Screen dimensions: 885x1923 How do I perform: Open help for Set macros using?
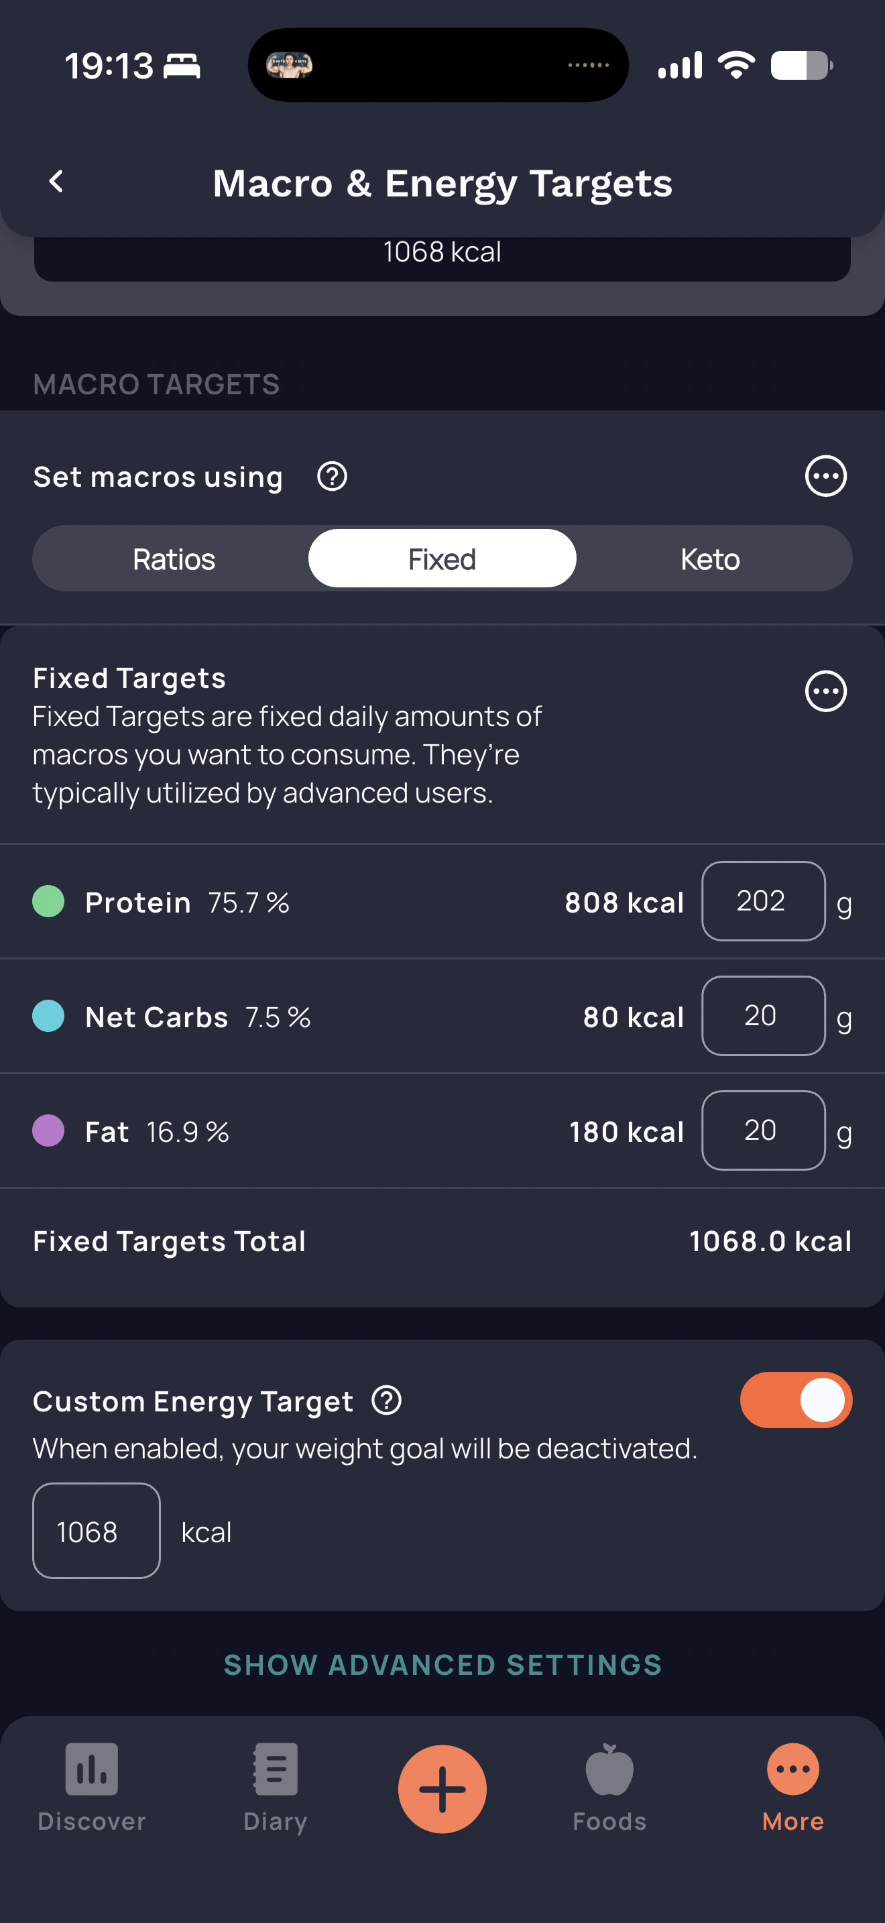[x=332, y=476]
